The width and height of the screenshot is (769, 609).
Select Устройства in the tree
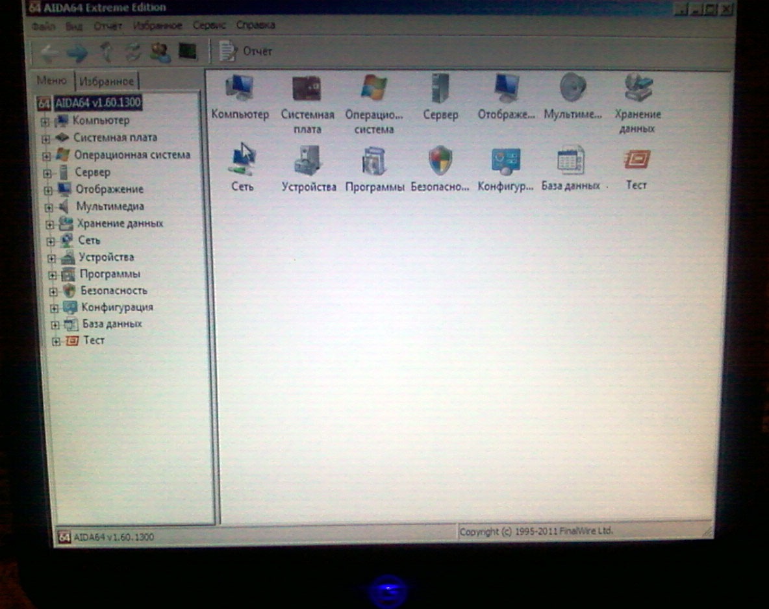pos(107,257)
